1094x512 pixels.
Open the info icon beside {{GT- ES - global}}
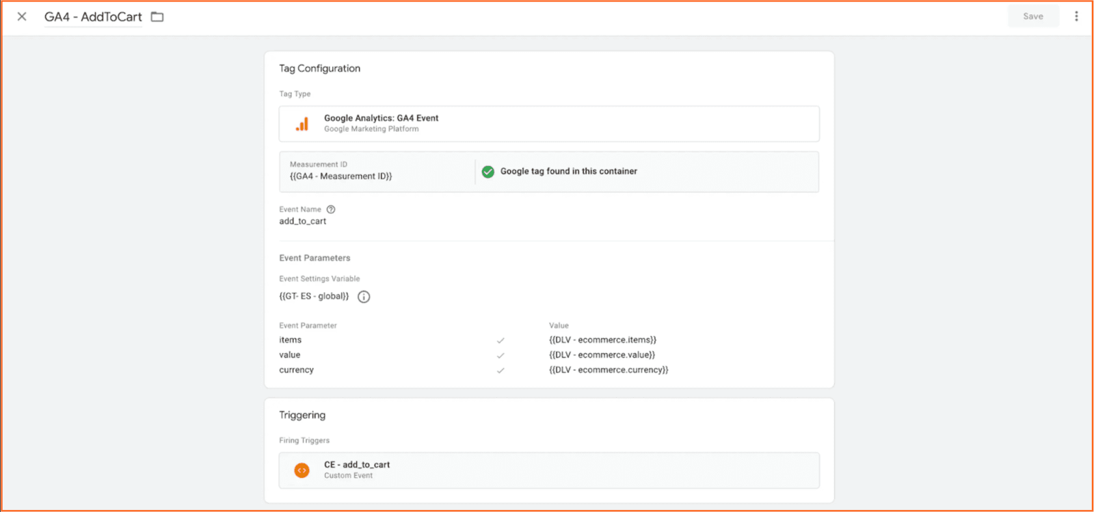[x=364, y=297]
